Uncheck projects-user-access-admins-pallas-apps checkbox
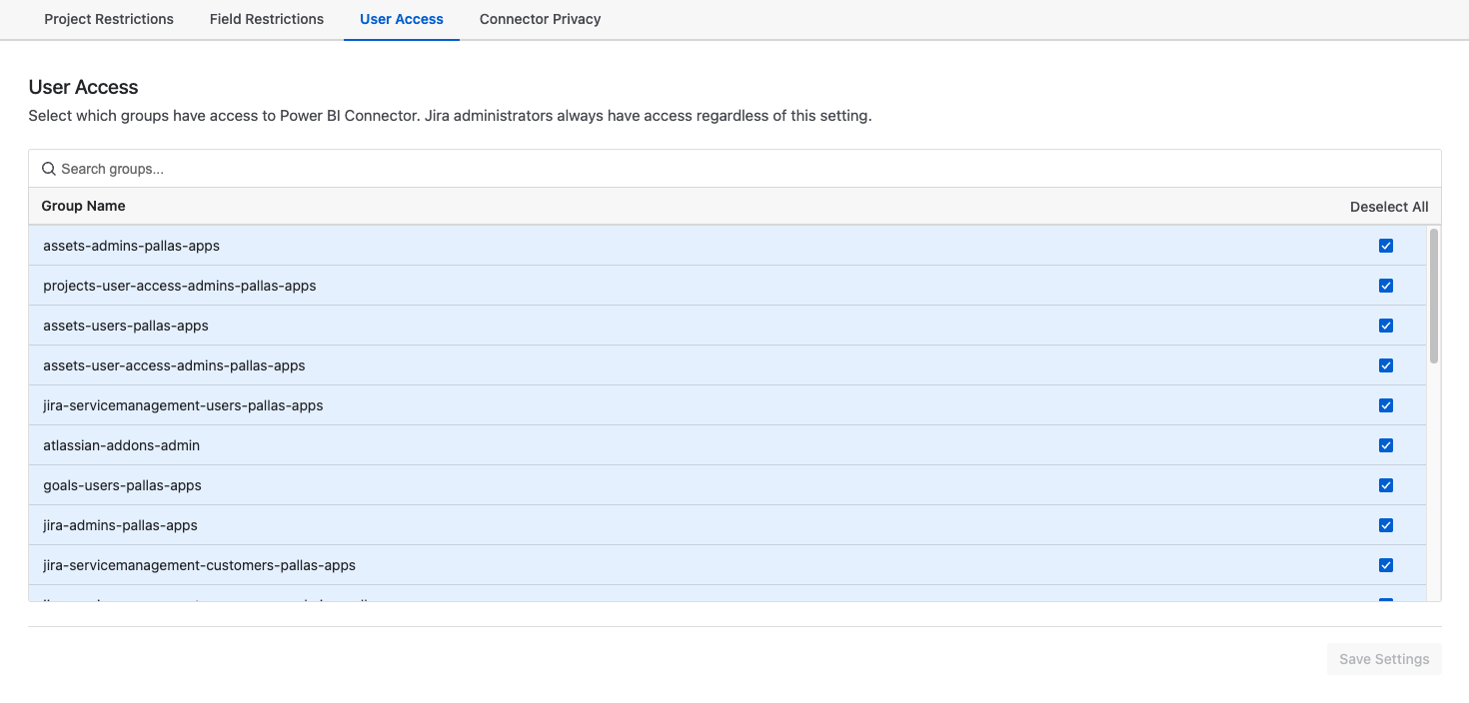The image size is (1469, 703). pyautogui.click(x=1386, y=286)
